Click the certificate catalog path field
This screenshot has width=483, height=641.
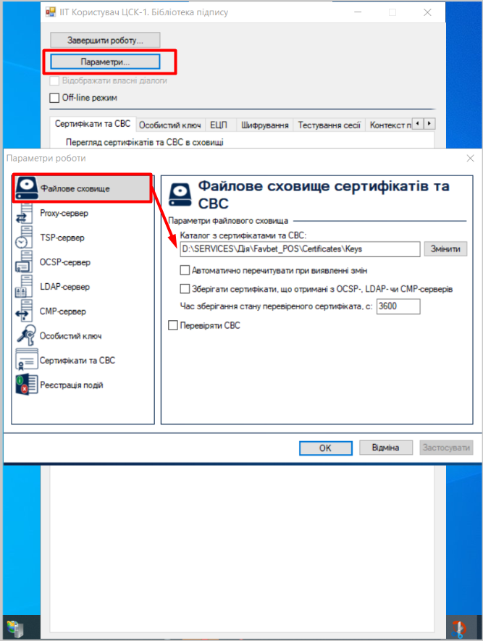point(300,249)
